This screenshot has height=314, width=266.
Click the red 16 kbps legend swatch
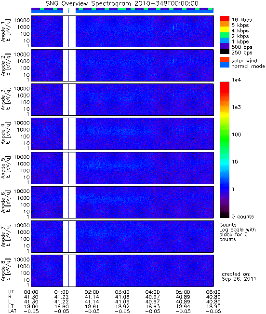[x=225, y=18]
